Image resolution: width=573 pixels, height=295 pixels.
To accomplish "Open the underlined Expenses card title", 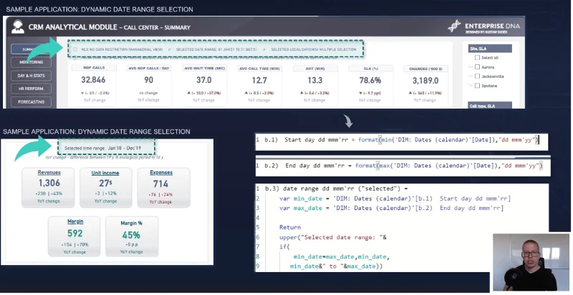I will point(161,172).
